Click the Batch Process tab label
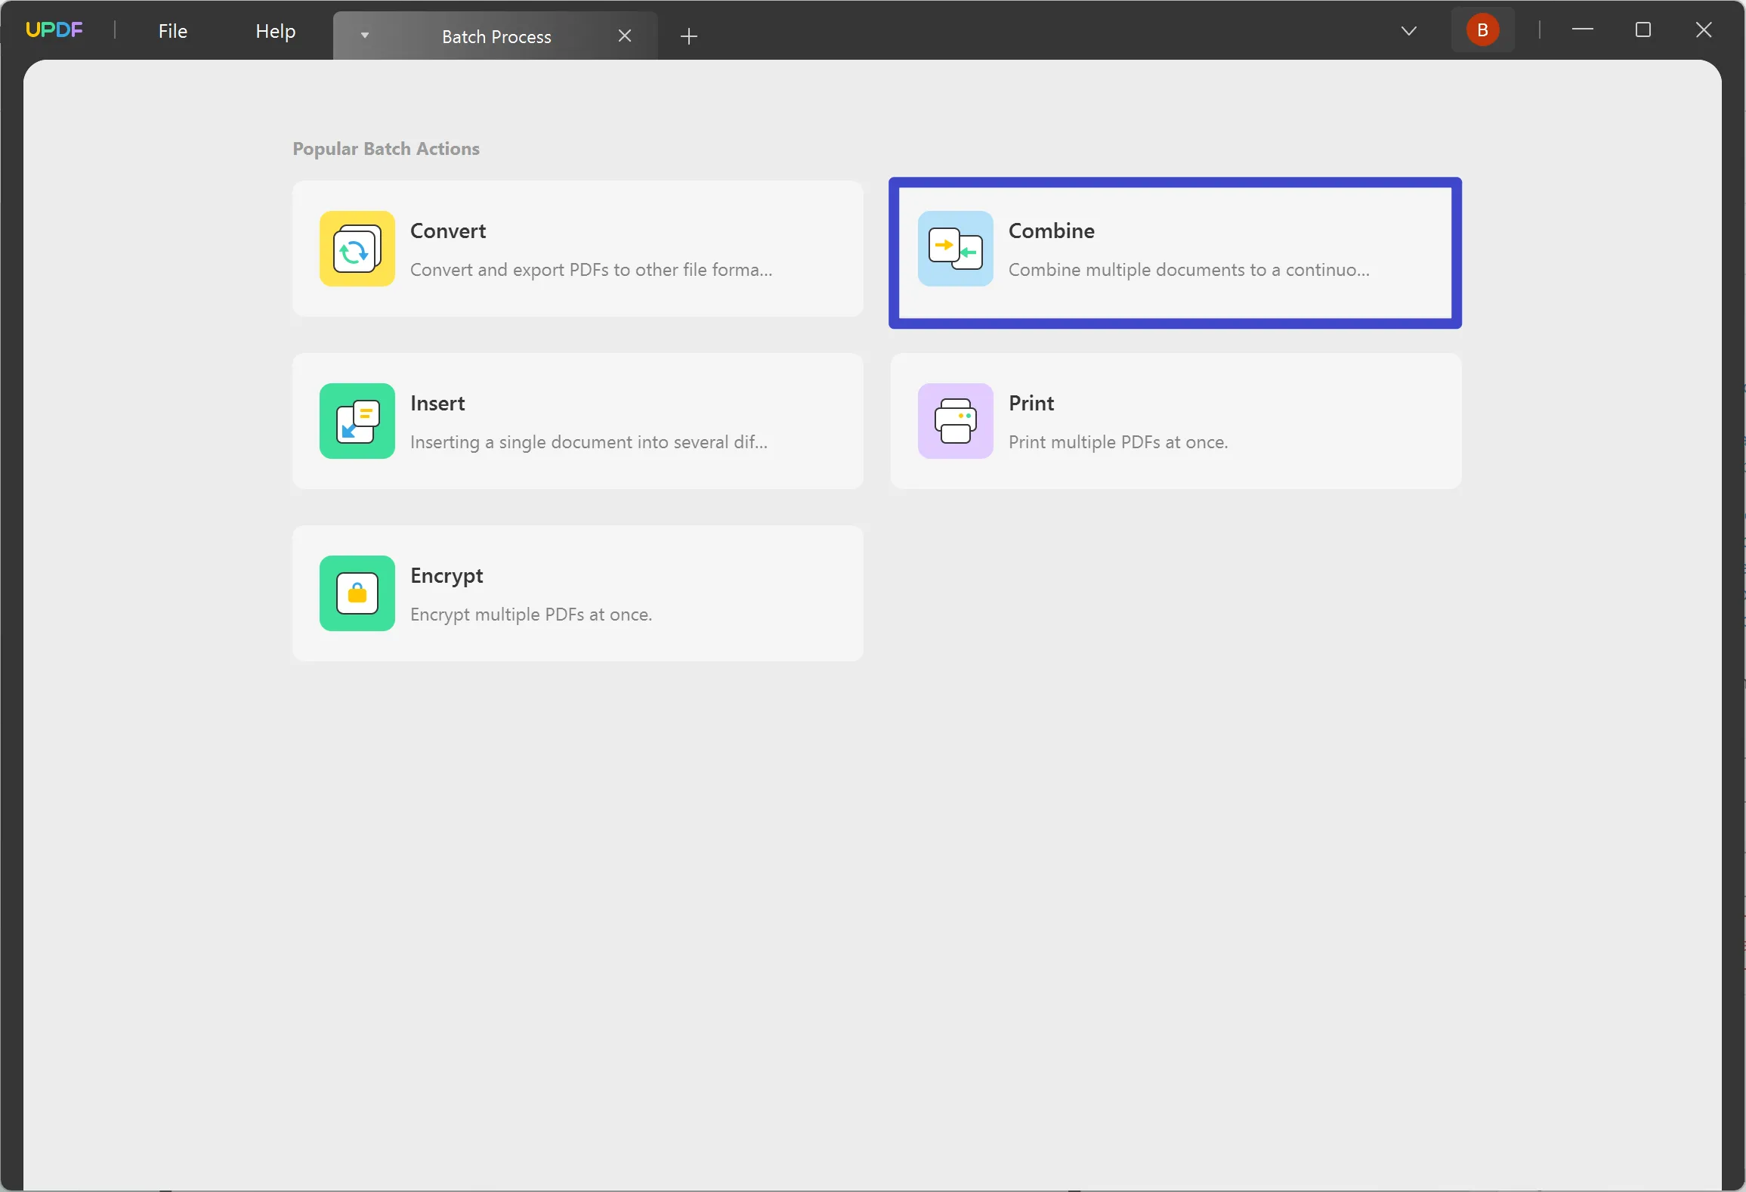This screenshot has height=1192, width=1746. [496, 36]
